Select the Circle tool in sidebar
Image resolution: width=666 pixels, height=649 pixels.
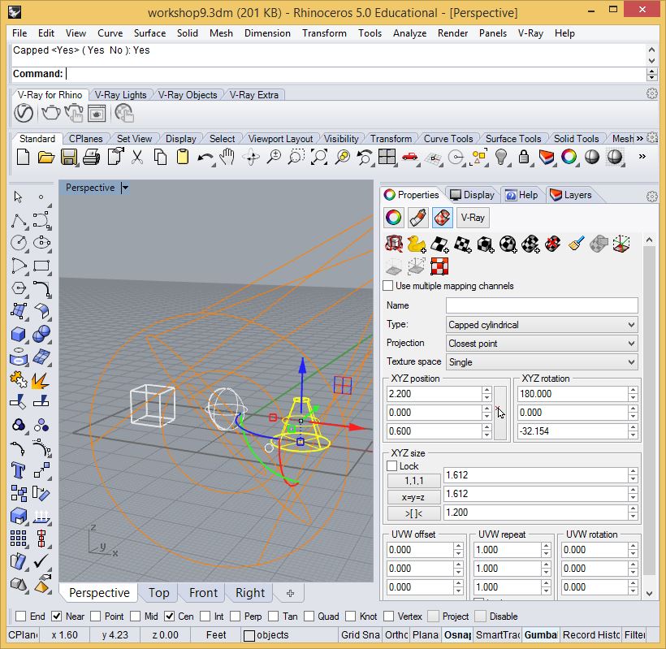pos(18,243)
